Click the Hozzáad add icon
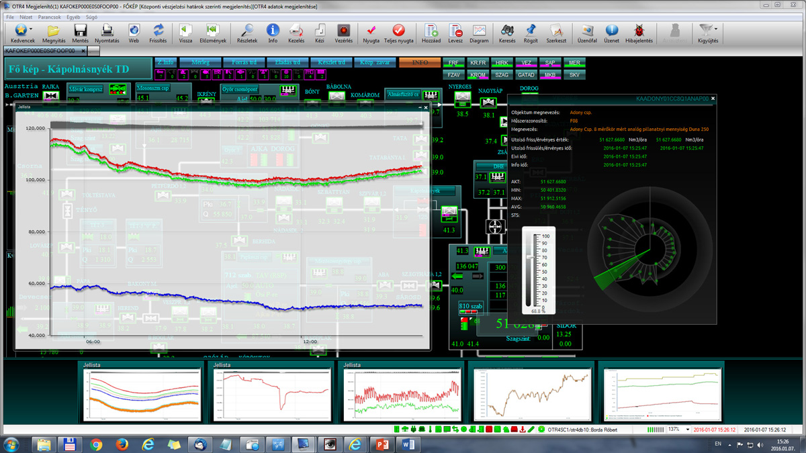The height and width of the screenshot is (453, 806). 432,33
